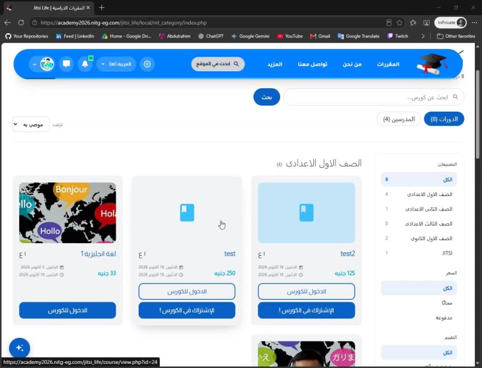The width and height of the screenshot is (482, 368).
Task: Click الدخول للكورس on the test2 card
Action: [x=306, y=291]
